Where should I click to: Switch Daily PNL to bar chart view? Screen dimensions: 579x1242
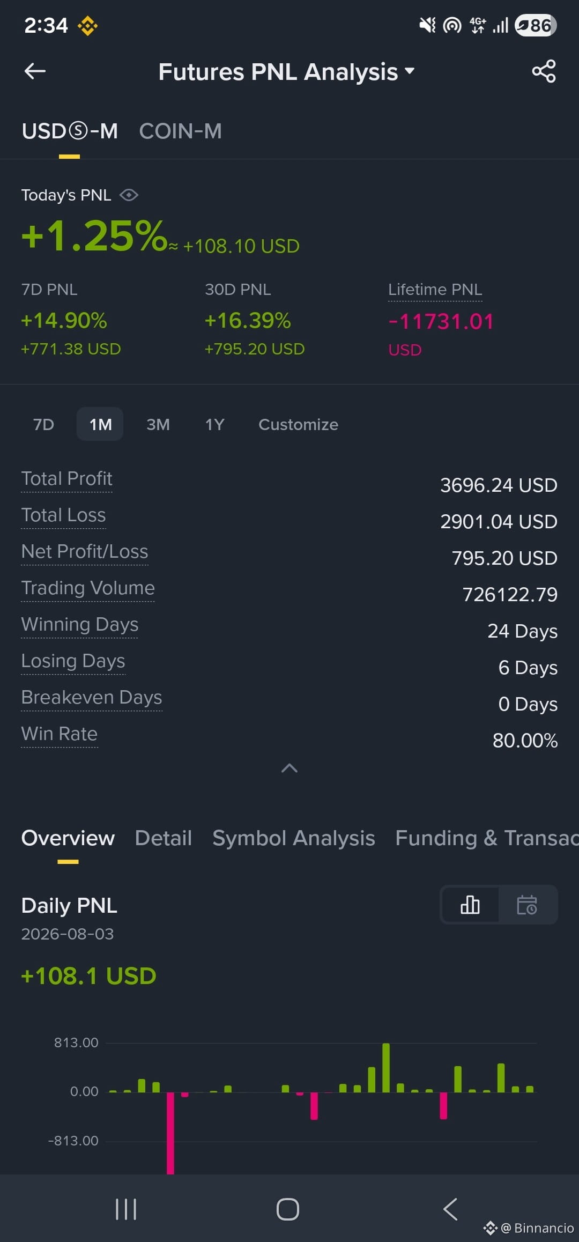click(470, 905)
